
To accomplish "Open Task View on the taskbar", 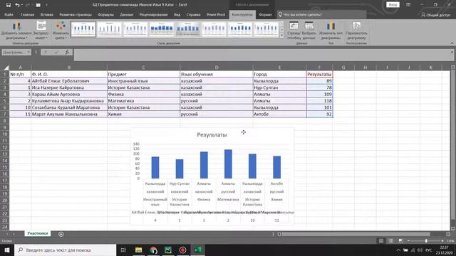I will coord(123,250).
